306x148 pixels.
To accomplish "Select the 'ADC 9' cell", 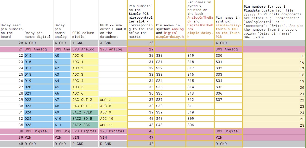I will [113, 112].
